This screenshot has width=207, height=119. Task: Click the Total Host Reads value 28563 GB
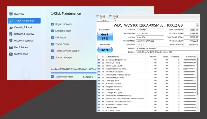(x=191, y=30)
